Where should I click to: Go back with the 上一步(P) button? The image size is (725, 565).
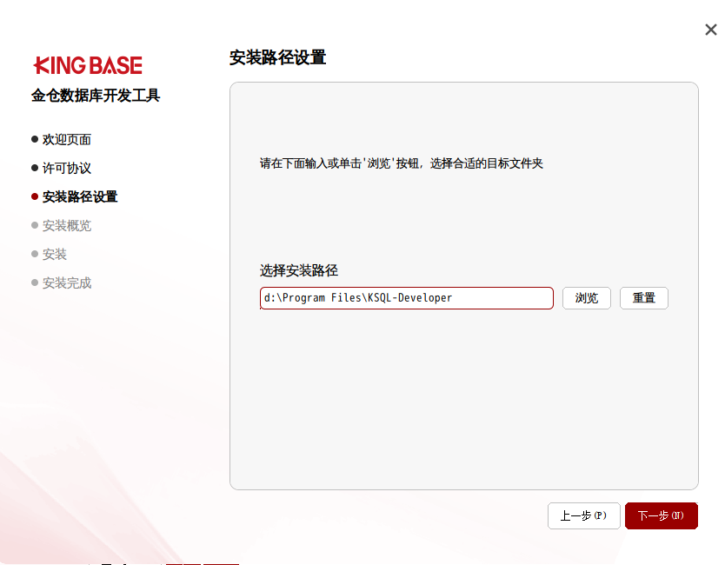[583, 515]
